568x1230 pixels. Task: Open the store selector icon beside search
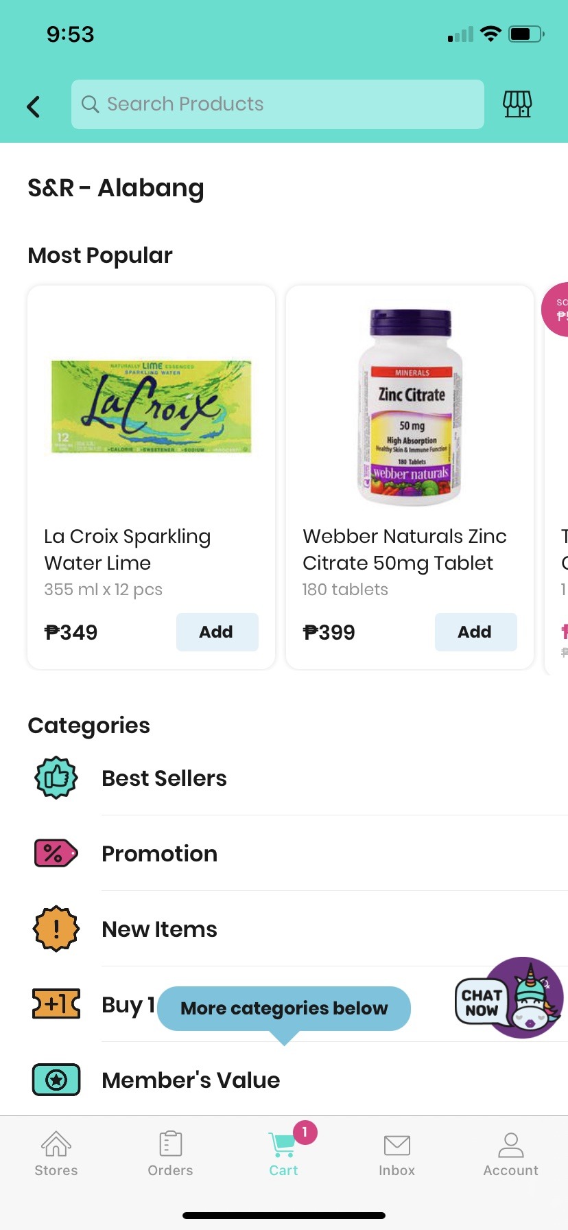[x=518, y=104]
